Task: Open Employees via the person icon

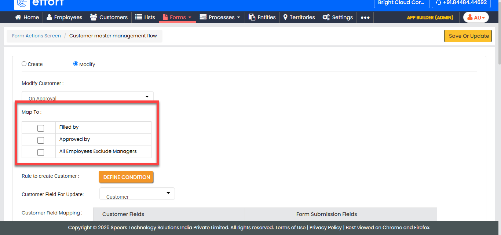Action: (x=49, y=17)
